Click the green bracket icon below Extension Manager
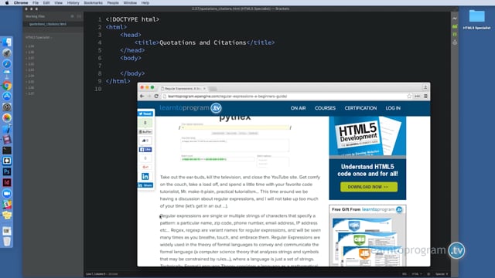The width and height of the screenshot is (495, 278). pyautogui.click(x=455, y=34)
